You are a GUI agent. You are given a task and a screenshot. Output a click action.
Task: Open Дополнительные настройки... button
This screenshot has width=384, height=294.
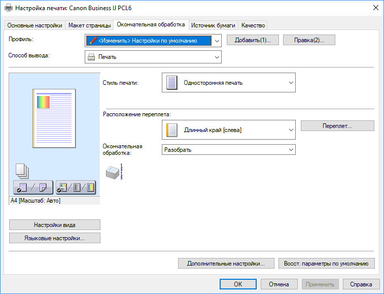click(226, 264)
